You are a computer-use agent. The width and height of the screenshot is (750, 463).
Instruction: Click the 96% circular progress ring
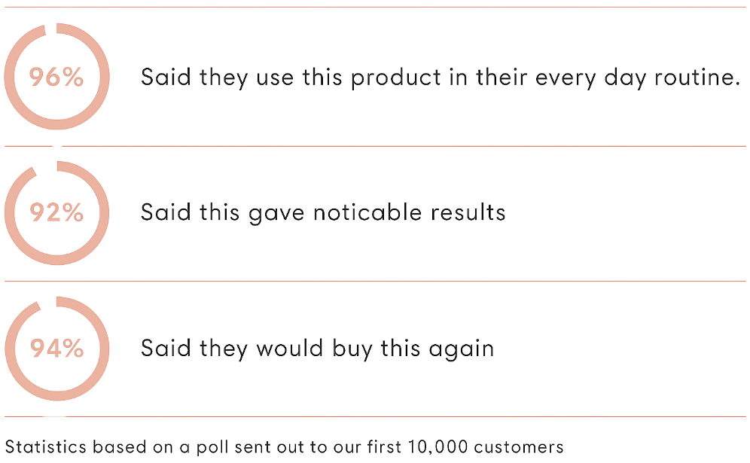pyautogui.click(x=57, y=77)
